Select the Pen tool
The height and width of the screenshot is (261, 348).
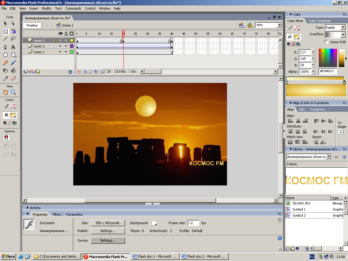click(x=5, y=47)
